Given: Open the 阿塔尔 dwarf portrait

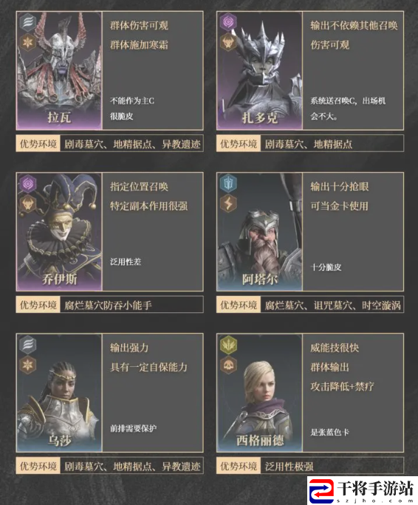Looking at the screenshot, I should 259,232.
